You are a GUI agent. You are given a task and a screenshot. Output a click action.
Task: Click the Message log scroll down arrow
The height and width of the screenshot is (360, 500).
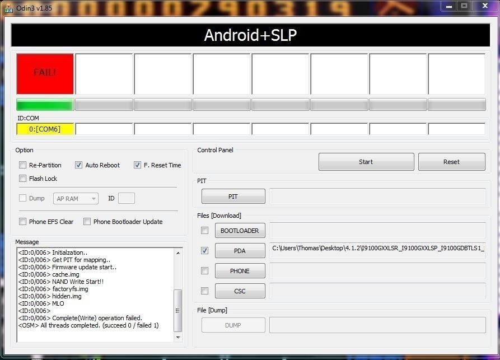(178, 337)
